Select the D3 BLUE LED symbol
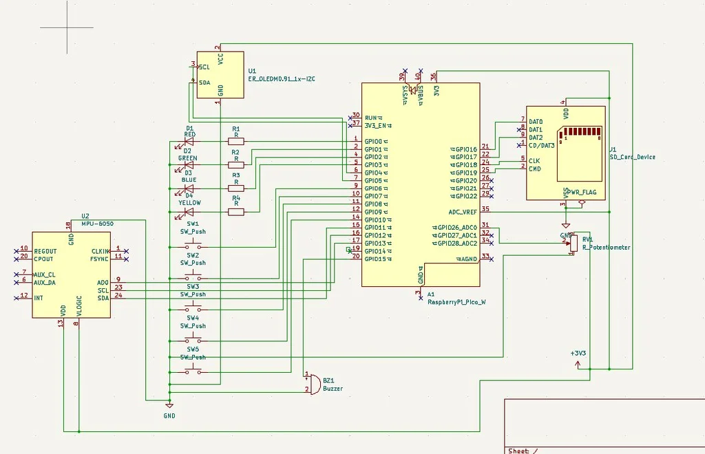The image size is (705, 454). click(189, 188)
